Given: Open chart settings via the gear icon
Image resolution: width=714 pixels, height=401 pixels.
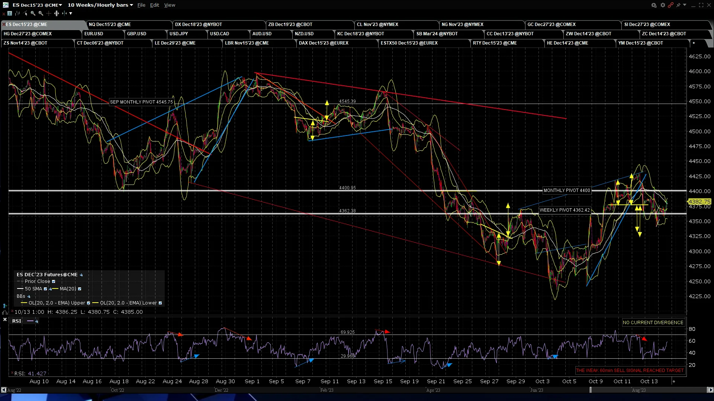Looking at the screenshot, I should tap(663, 5).
